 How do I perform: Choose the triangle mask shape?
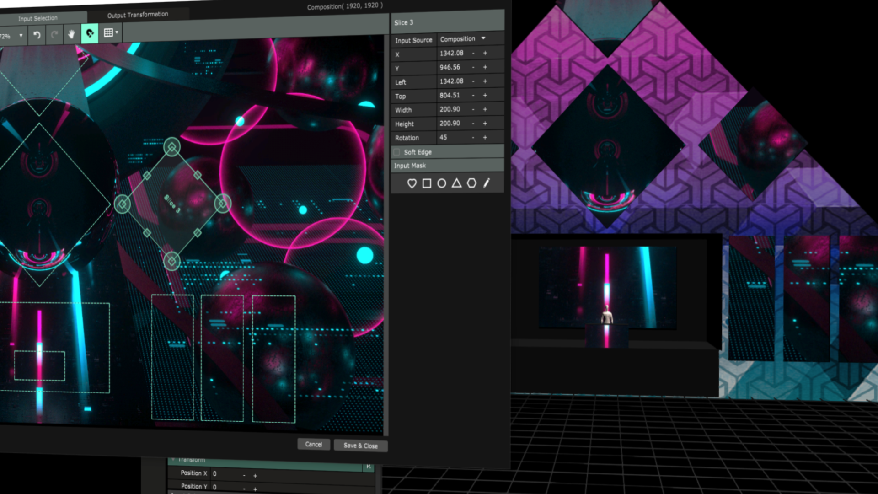456,183
